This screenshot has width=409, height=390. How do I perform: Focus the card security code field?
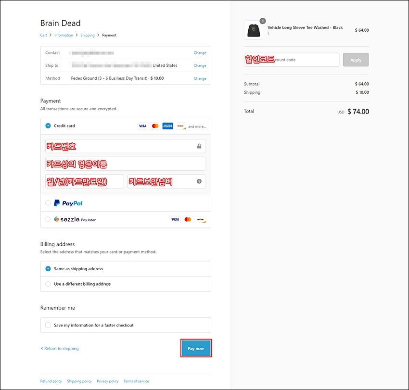coord(166,181)
